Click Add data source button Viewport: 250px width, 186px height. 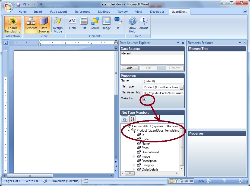(x=130, y=68)
